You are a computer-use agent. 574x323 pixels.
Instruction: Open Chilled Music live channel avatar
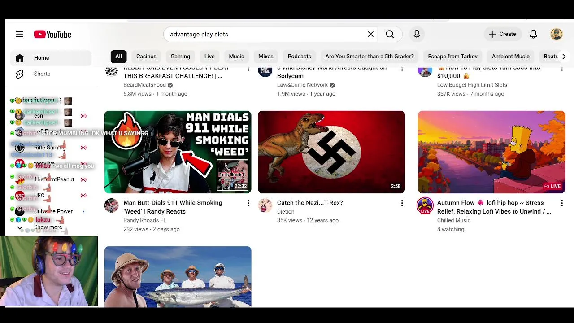click(x=425, y=205)
